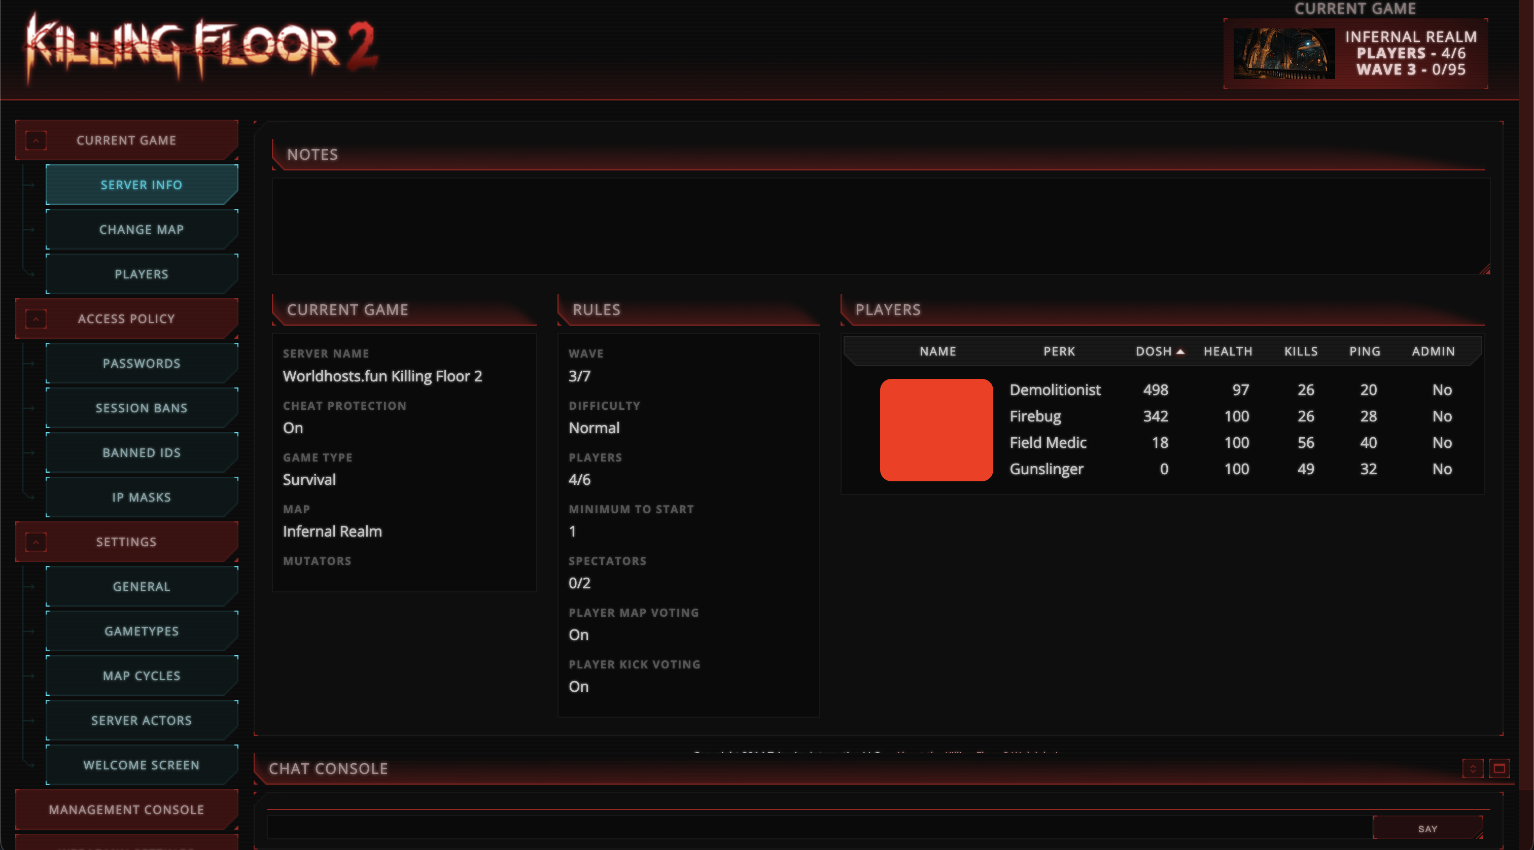Go to Session Bans
Viewport: 1534px width, 850px height.
click(x=142, y=408)
